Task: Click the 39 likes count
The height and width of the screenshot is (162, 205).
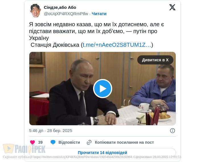Action: pyautogui.click(x=40, y=142)
